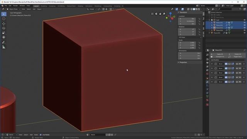Move first Bevel modifier down
The width and height of the screenshot is (247, 139).
tap(240, 64)
